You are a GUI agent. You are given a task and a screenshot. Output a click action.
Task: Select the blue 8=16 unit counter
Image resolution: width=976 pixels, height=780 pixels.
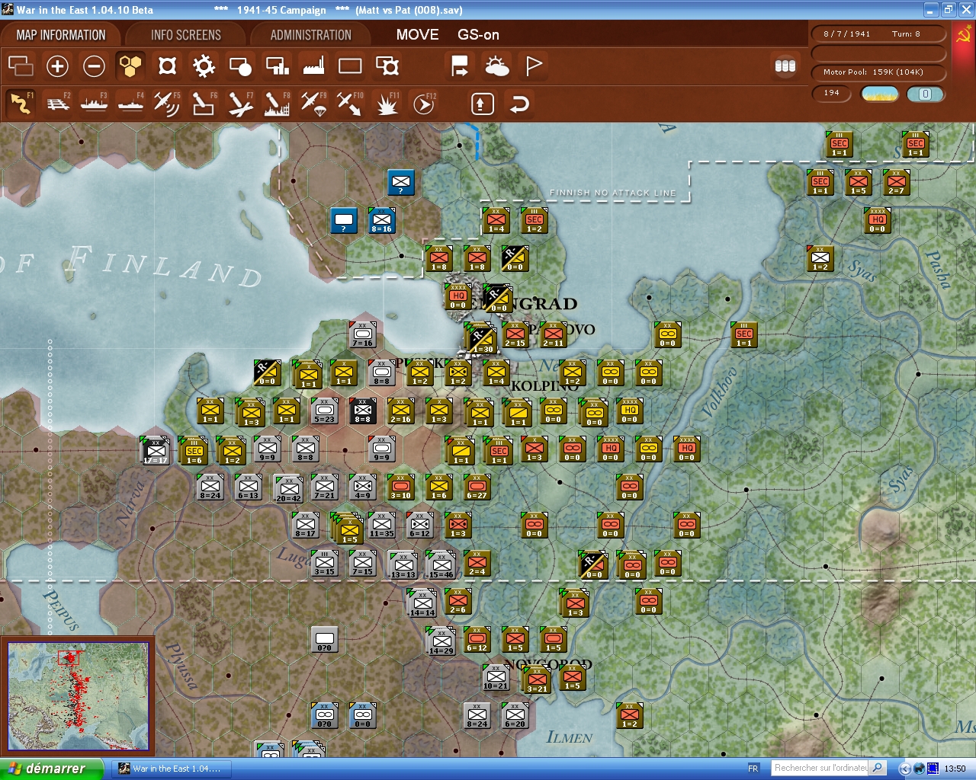381,220
